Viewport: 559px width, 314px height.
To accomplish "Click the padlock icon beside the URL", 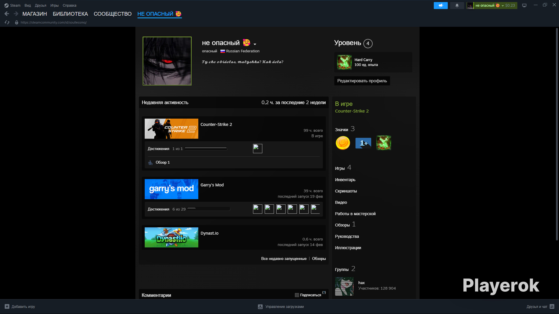I will pyautogui.click(x=17, y=22).
